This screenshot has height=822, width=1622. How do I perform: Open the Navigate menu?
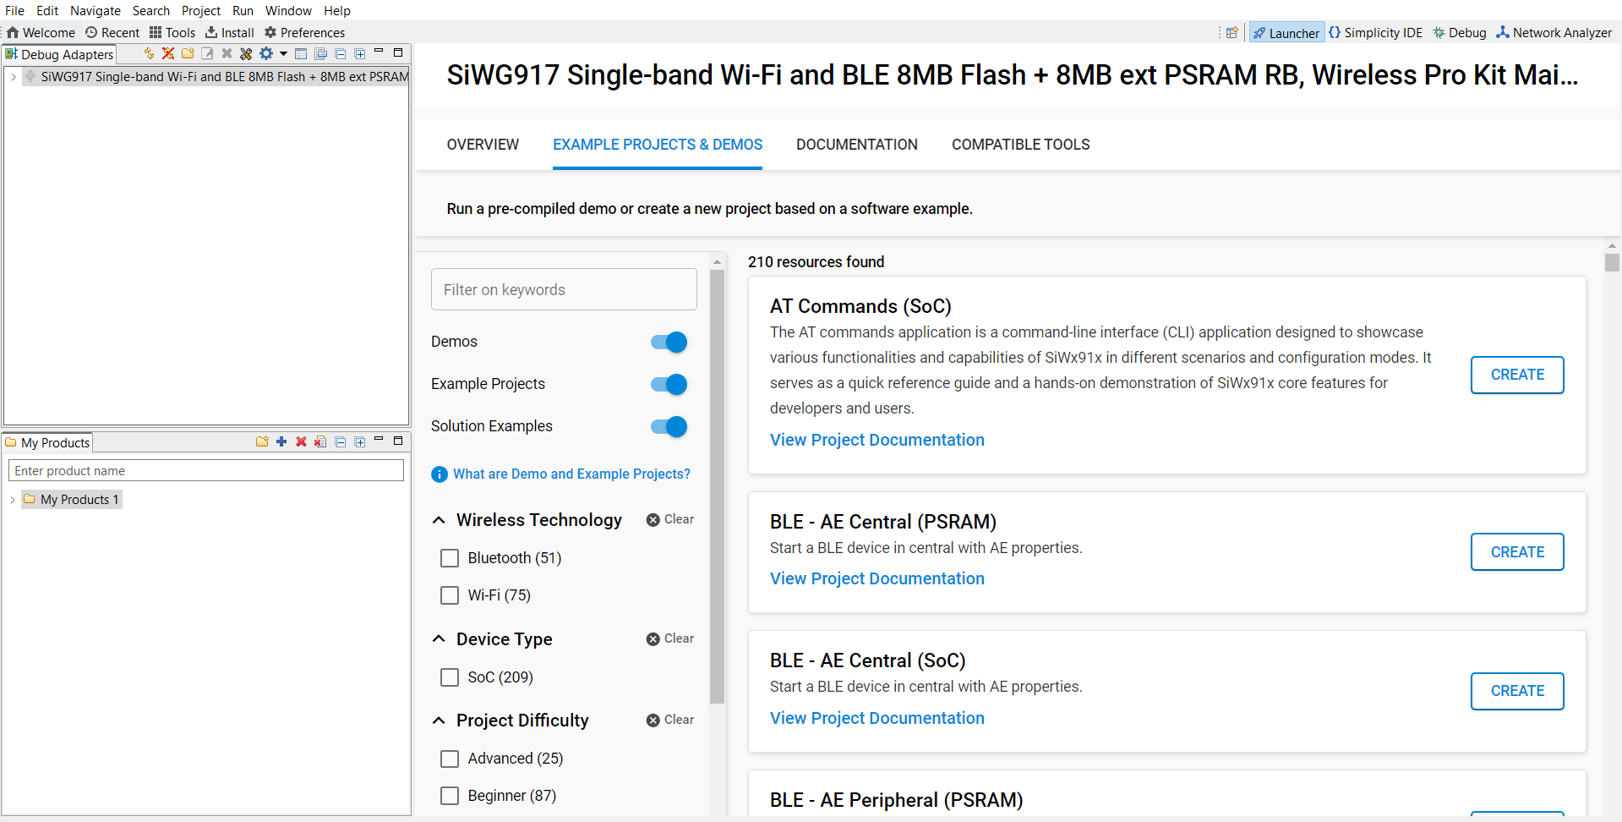(96, 10)
